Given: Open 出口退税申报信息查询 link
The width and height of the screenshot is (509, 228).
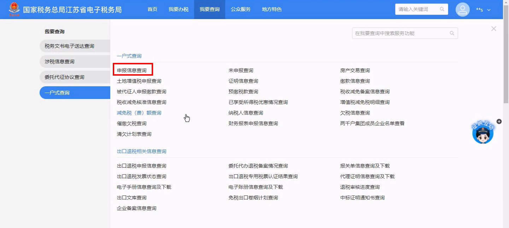Looking at the screenshot, I should (x=141, y=166).
